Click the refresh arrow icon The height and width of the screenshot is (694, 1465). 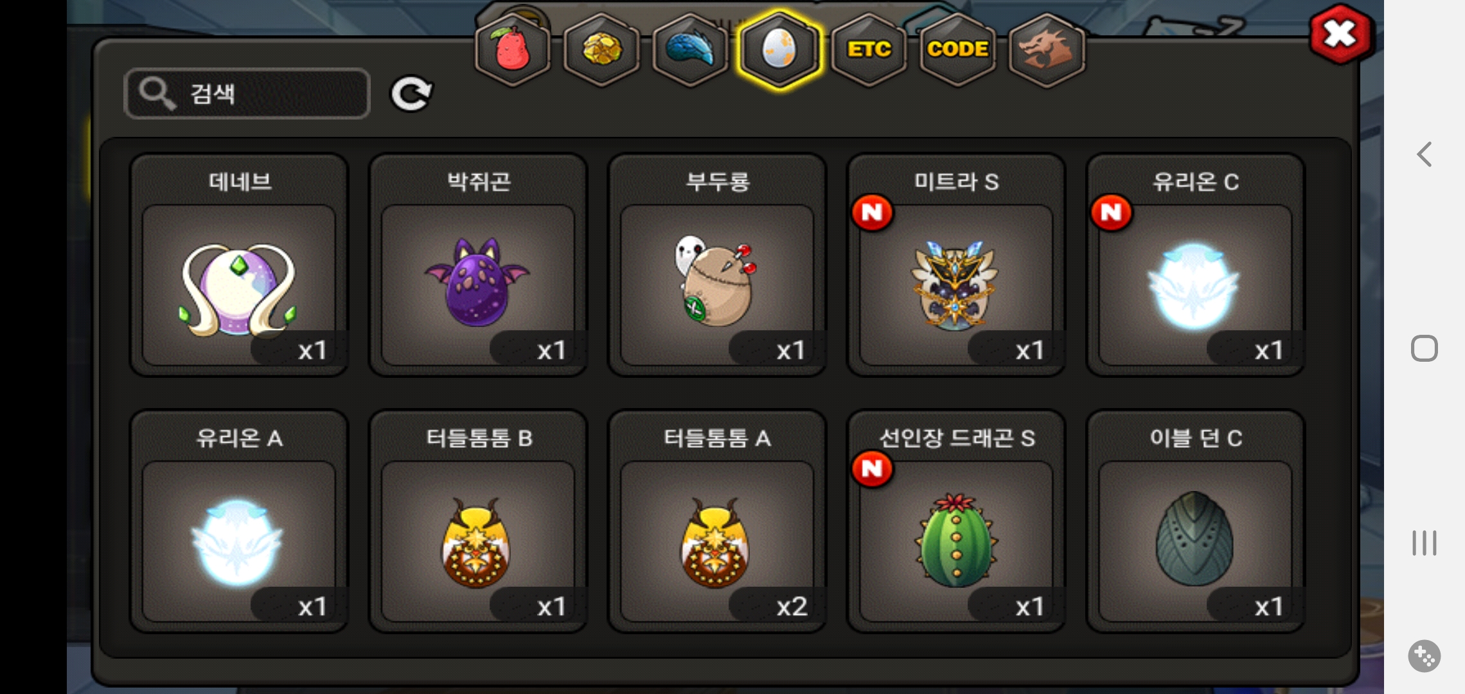411,94
